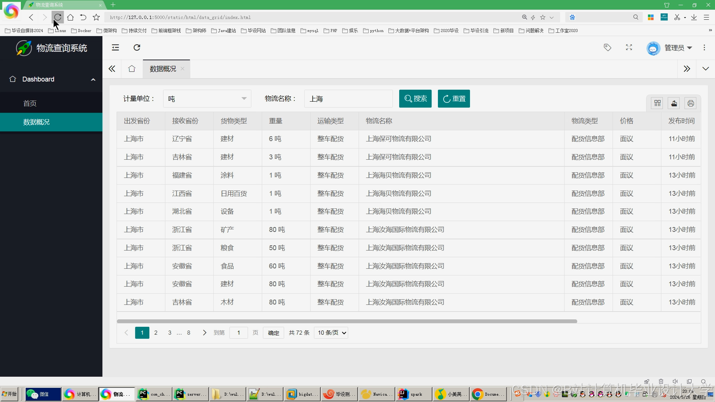The image size is (715, 402).
Task: Click the table horizontal scrollbar
Action: 346,321
